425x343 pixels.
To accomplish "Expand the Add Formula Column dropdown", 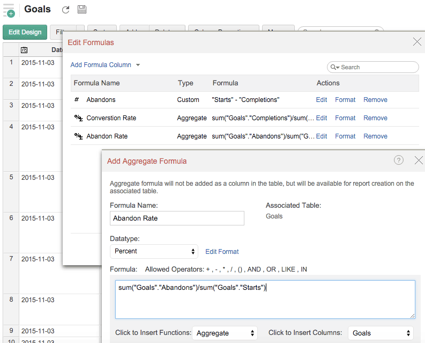I will [138, 65].
